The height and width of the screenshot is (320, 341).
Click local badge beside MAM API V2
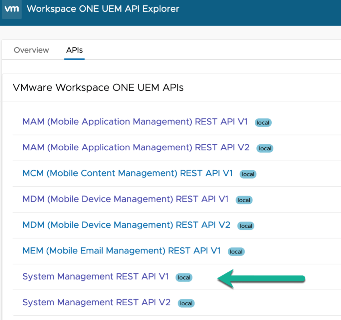click(265, 148)
